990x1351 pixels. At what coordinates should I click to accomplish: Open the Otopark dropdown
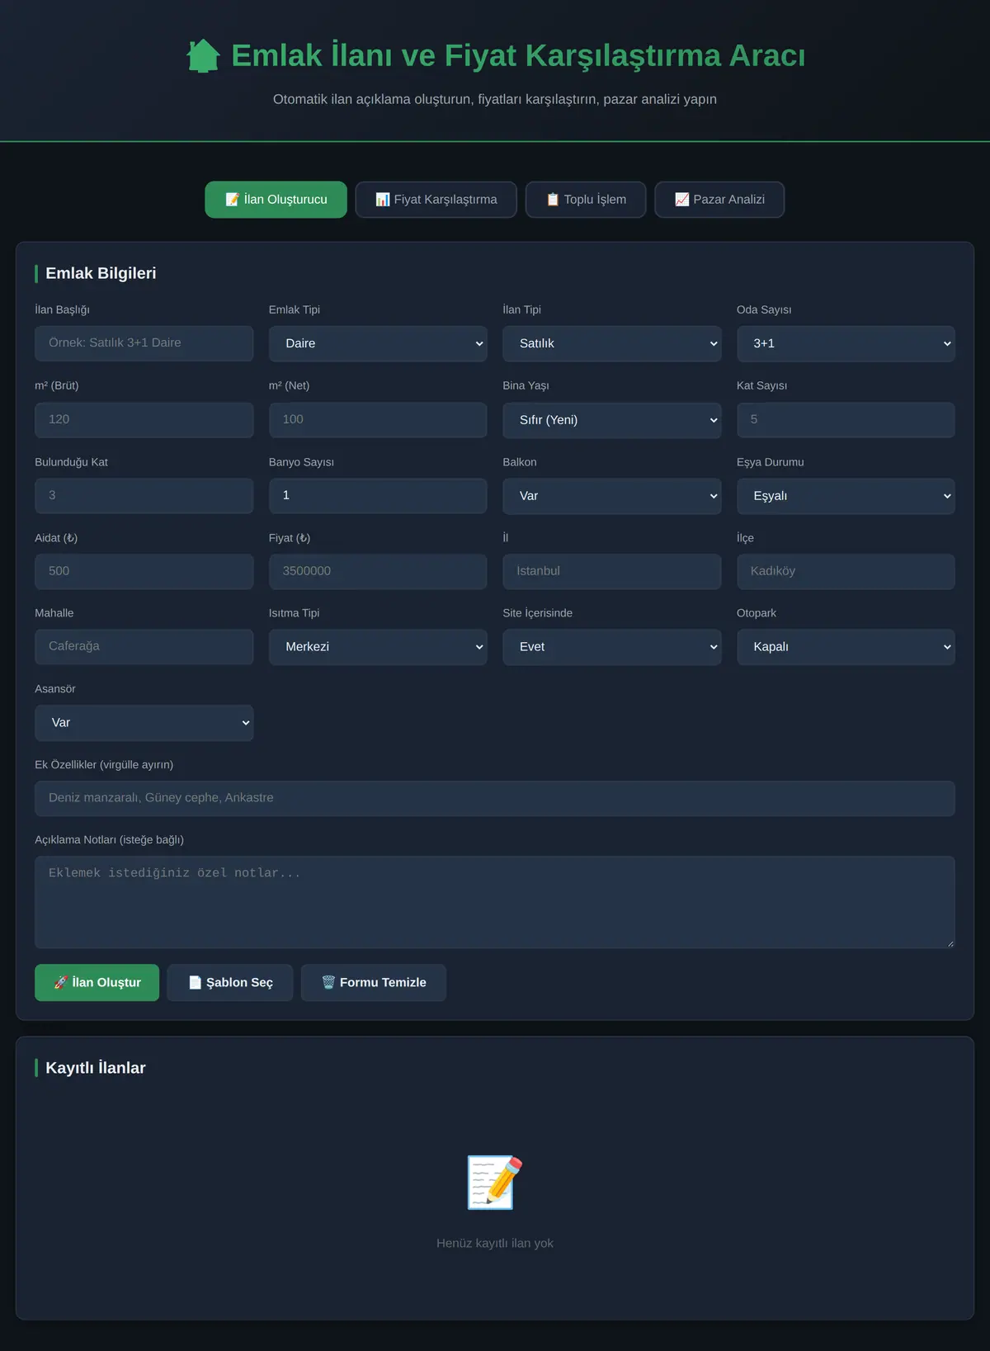846,647
